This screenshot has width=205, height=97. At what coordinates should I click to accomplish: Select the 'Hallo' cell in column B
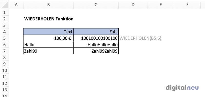tap(48, 44)
